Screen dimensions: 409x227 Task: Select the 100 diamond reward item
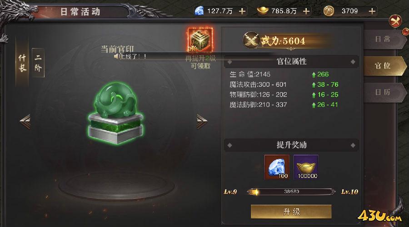277,167
